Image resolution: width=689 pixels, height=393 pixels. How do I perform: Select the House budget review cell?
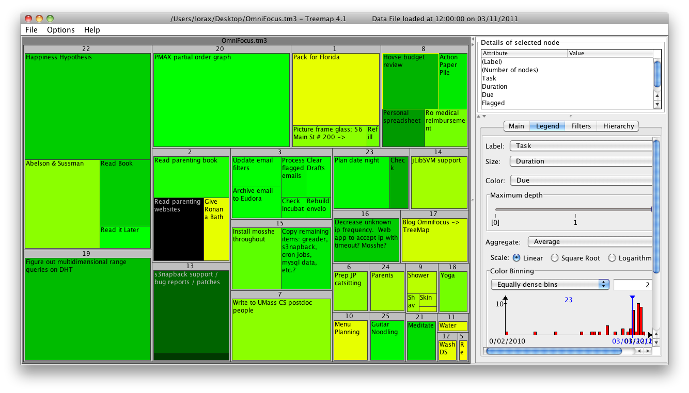coord(410,81)
